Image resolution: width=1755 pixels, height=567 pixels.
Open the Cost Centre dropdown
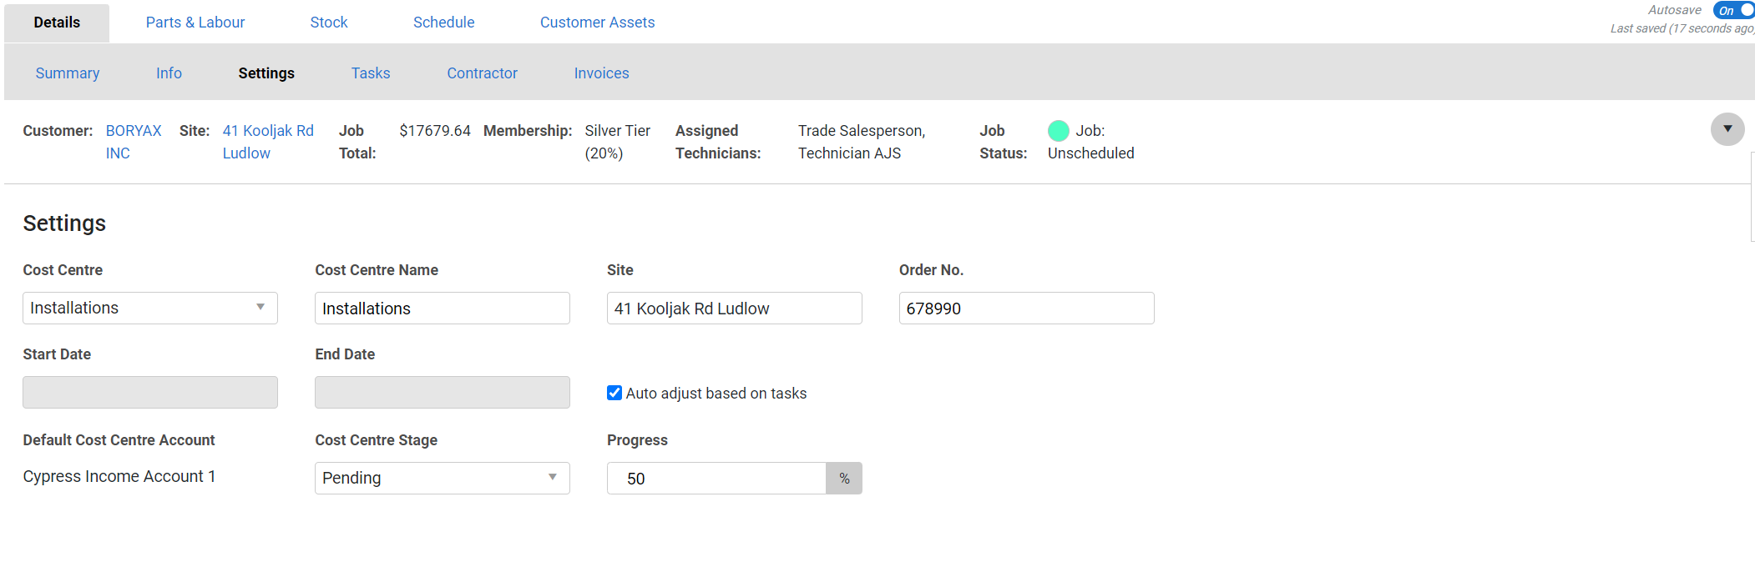(150, 308)
